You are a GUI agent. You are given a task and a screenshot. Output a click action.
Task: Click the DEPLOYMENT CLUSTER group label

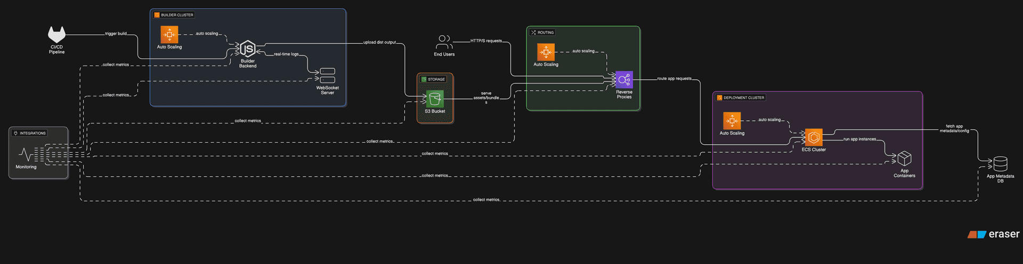click(x=743, y=98)
